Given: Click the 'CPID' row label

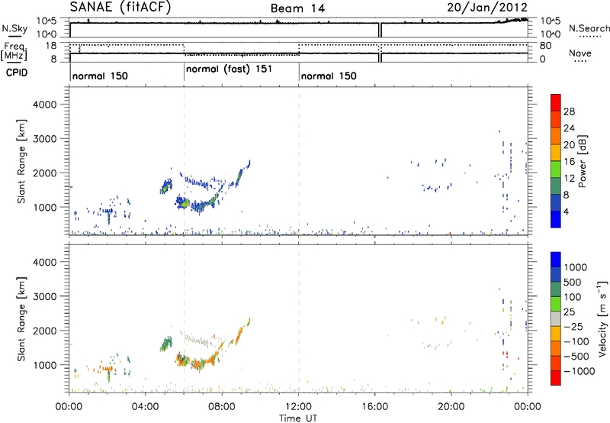Looking at the screenshot, I should 17,73.
